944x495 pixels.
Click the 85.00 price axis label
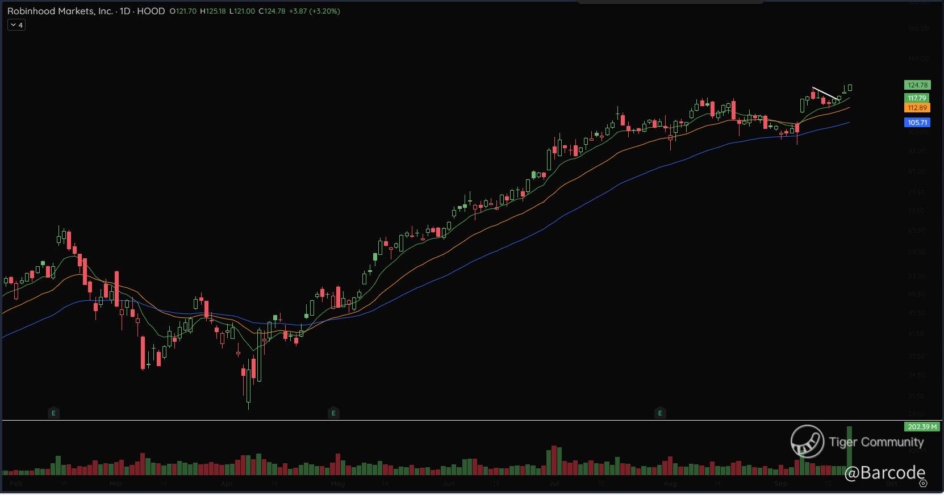(918, 171)
